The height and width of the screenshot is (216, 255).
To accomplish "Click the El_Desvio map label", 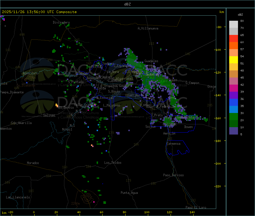I will coord(66,108).
